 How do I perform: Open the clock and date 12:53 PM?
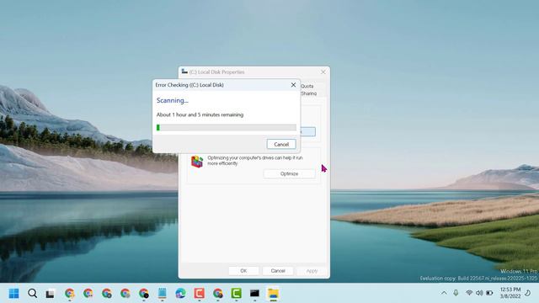point(510,293)
